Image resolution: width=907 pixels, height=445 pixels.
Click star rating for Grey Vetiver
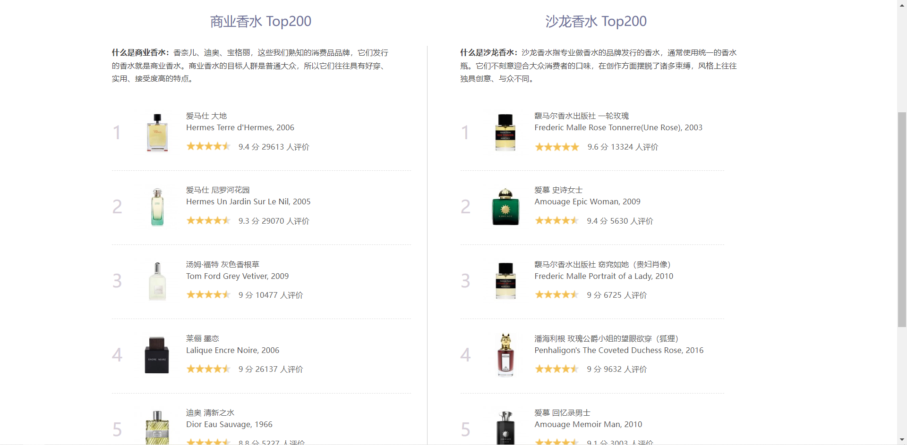pyautogui.click(x=208, y=295)
